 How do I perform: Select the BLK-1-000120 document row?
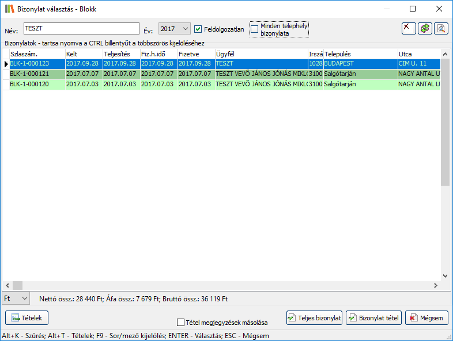tap(35, 84)
